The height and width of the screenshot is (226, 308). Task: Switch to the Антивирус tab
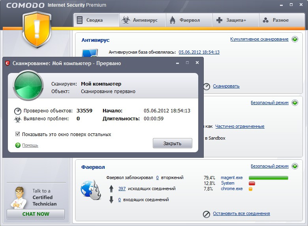coord(142,20)
